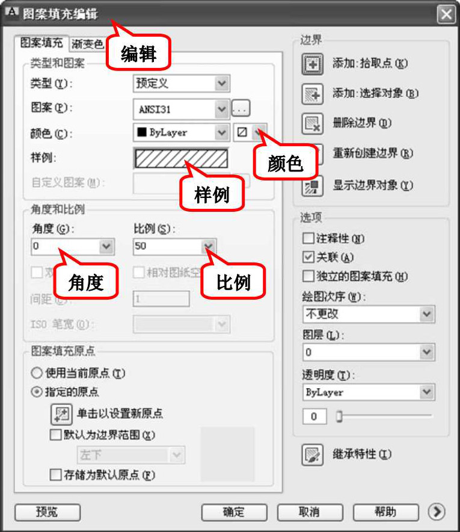Select the Hatch (图案填充) tab
460x532 pixels.
pyautogui.click(x=41, y=43)
